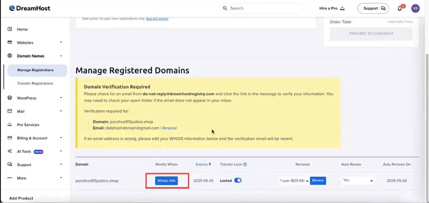
Task: Open the Auto Renew Yes dropdown
Action: tap(358, 181)
